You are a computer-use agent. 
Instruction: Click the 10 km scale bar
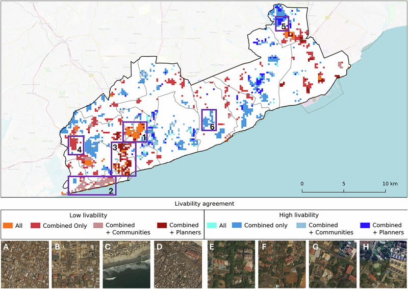(x=344, y=190)
